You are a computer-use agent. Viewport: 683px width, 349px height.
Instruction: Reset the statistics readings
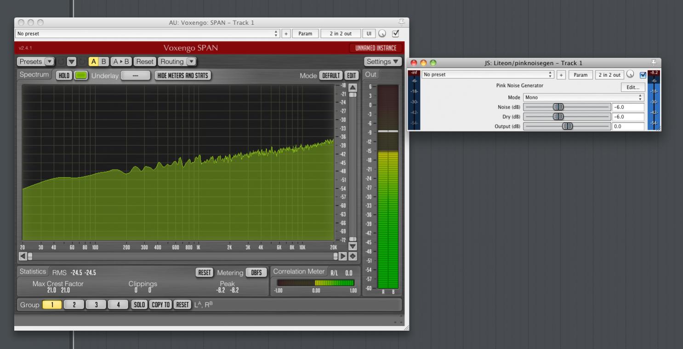click(x=205, y=272)
